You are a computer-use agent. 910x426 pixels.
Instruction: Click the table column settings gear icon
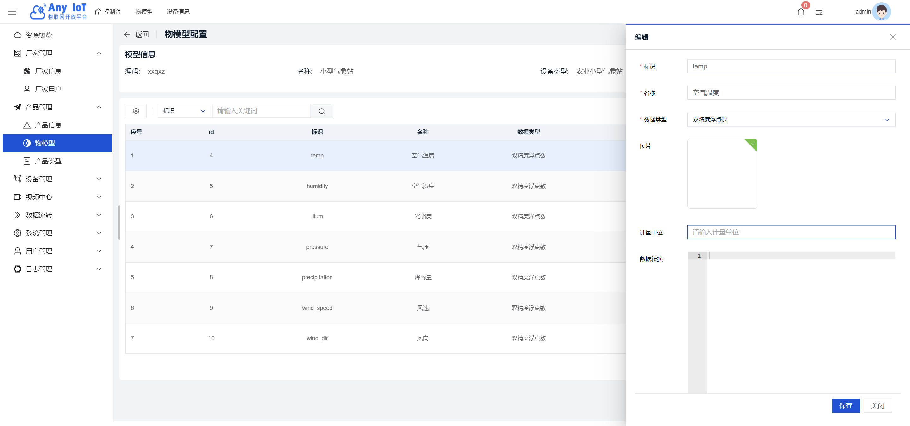coord(136,111)
